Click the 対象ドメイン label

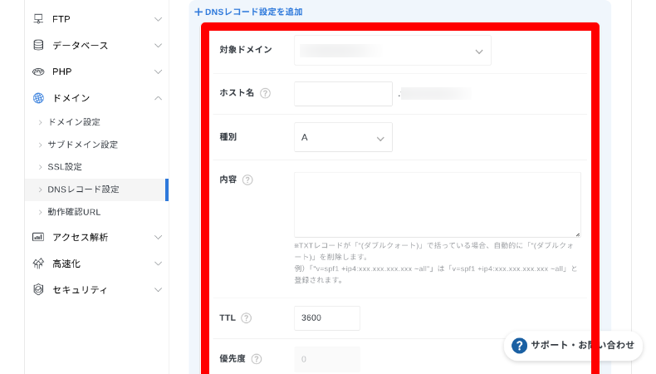click(246, 49)
